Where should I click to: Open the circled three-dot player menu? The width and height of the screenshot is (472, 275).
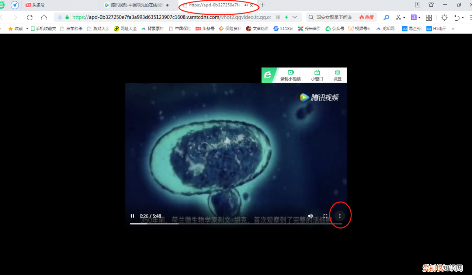pos(340,216)
